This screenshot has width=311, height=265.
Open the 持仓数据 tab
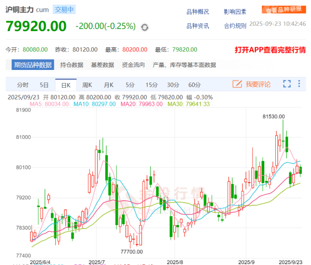point(72,65)
